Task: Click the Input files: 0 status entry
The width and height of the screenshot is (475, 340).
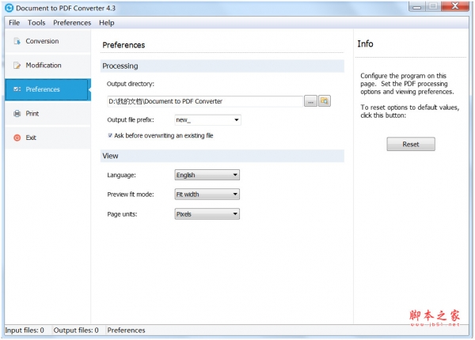Action: [25, 330]
